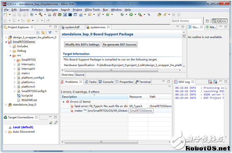The width and height of the screenshot is (232, 153).
Task: Toggle the C/C++ perspective button
Action: (220, 21)
